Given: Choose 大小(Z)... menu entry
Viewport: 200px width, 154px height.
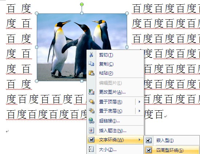Looking at the screenshot, I should pos(115,149).
